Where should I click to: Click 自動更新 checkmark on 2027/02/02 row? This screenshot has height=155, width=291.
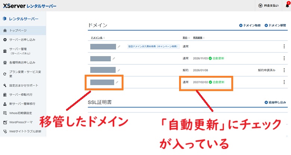click(210, 82)
